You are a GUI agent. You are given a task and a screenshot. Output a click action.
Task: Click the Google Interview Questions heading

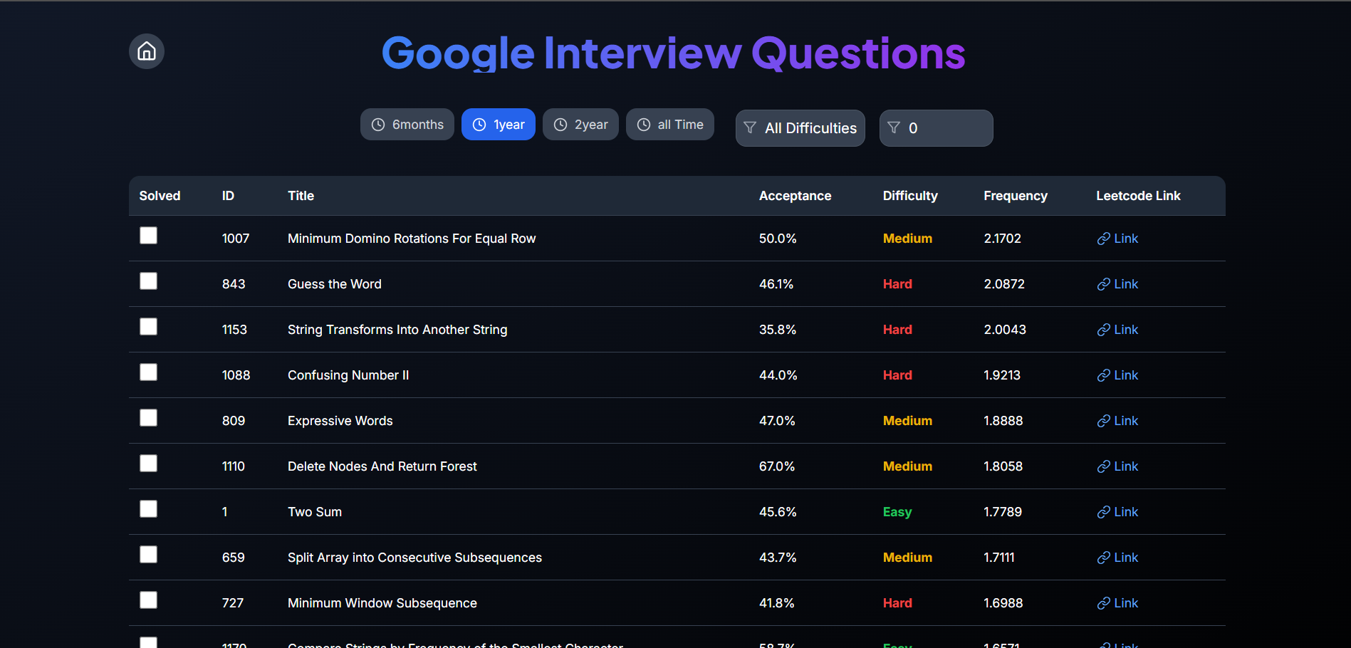[x=674, y=53]
